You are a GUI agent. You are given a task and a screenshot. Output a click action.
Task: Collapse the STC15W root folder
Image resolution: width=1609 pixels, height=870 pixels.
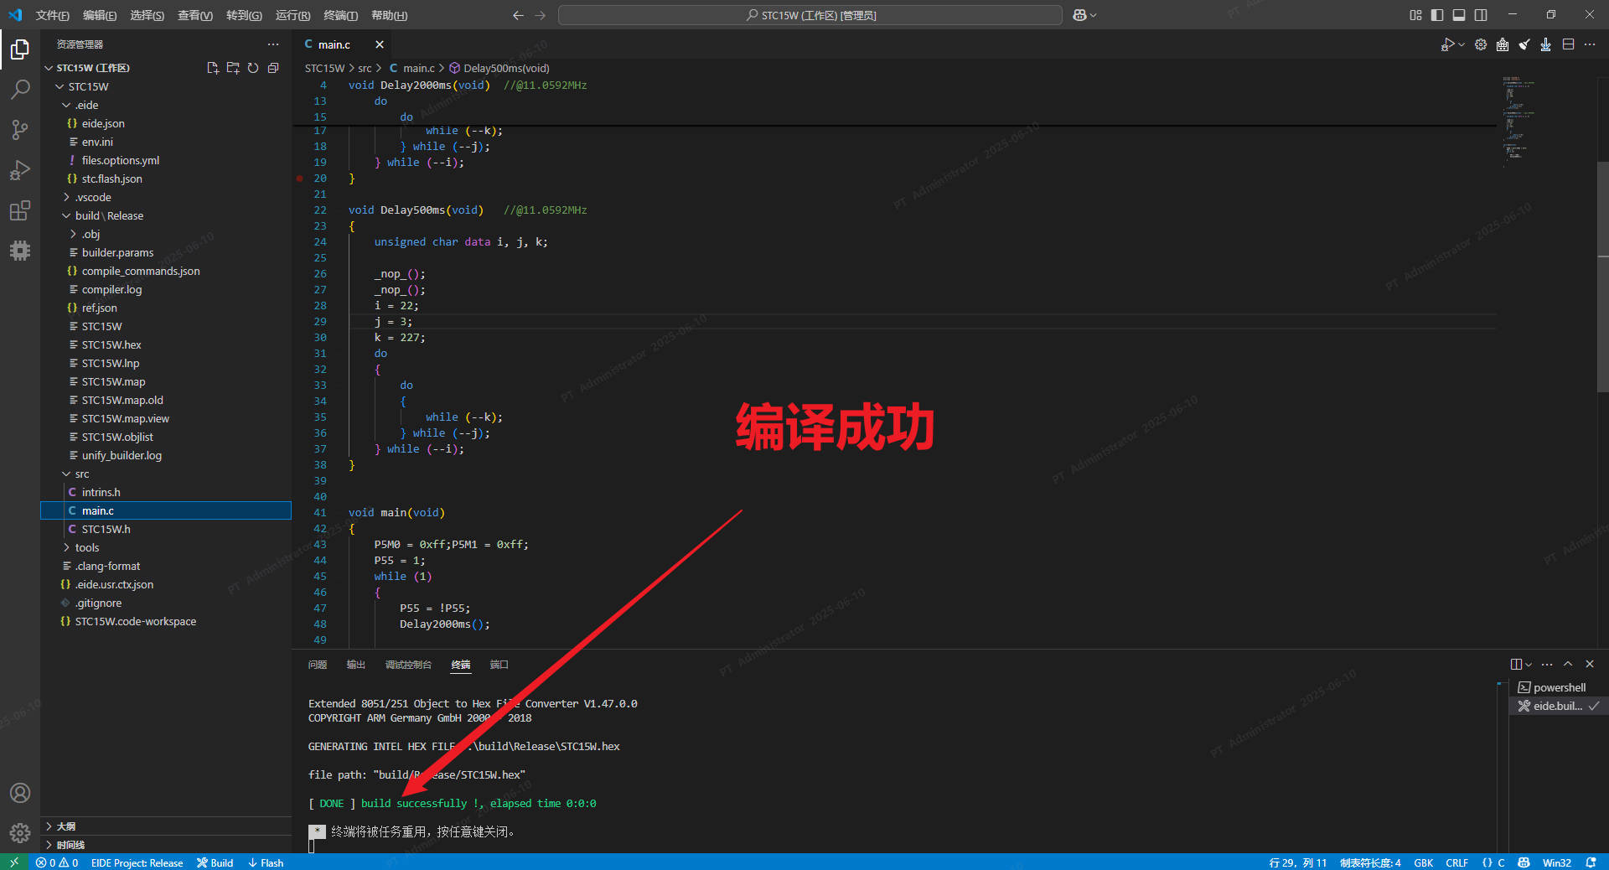pyautogui.click(x=59, y=86)
